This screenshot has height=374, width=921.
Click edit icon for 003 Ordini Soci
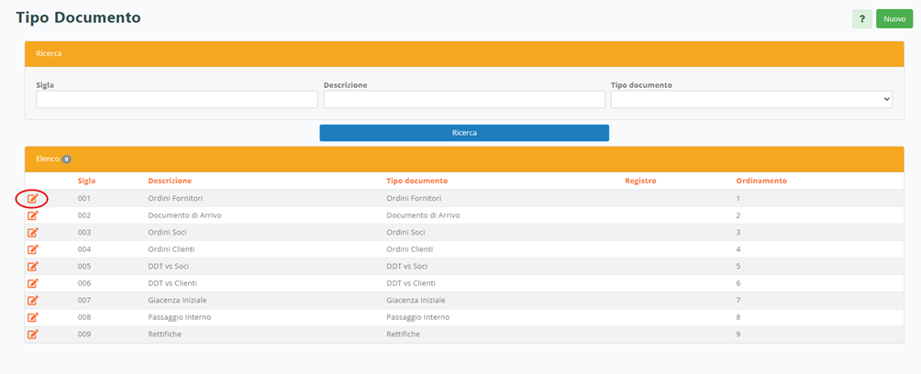click(33, 232)
